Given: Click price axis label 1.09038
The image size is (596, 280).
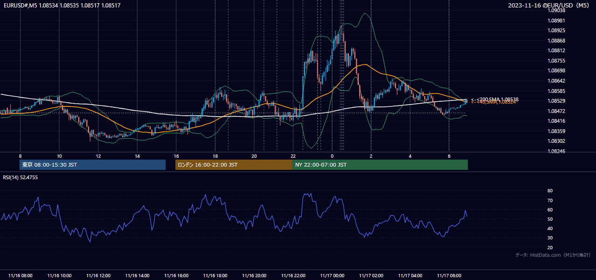Looking at the screenshot, I should [556, 10].
